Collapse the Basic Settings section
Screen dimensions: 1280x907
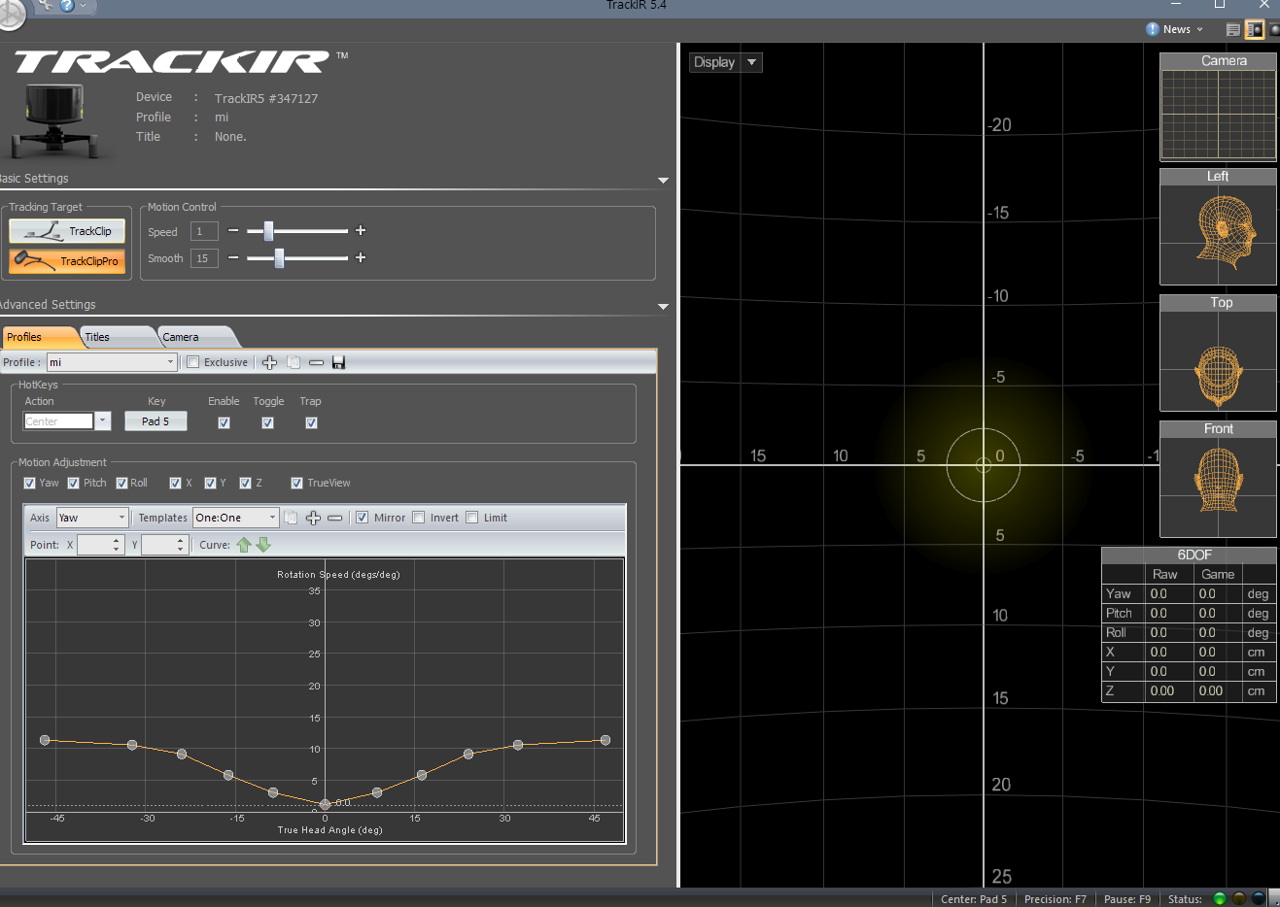coord(663,180)
